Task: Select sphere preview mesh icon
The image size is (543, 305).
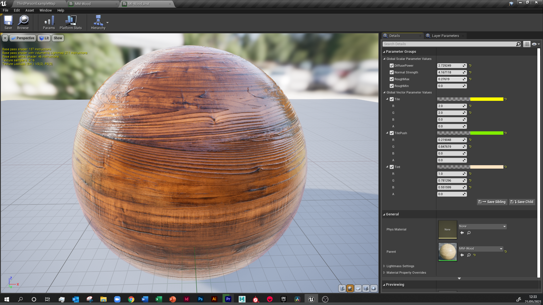Action: [x=350, y=288]
